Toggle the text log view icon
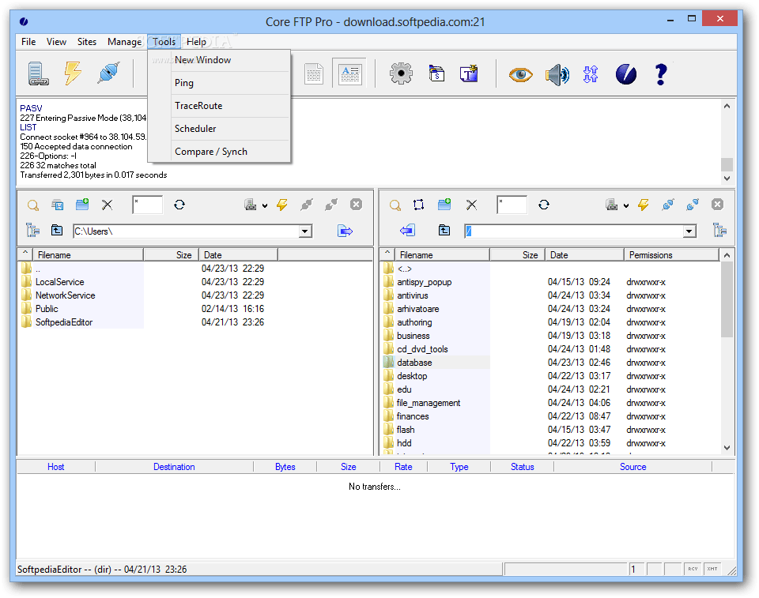 click(x=349, y=74)
